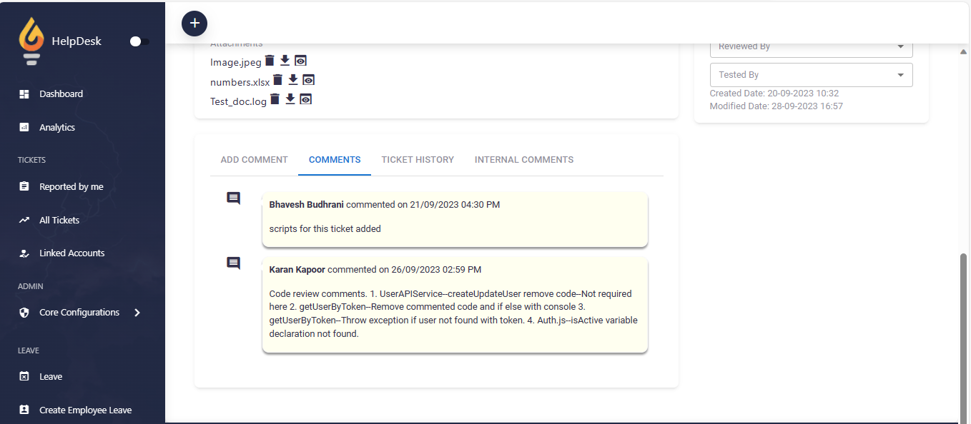Image resolution: width=971 pixels, height=424 pixels.
Task: Switch to the Ticket History tab
Action: point(418,160)
